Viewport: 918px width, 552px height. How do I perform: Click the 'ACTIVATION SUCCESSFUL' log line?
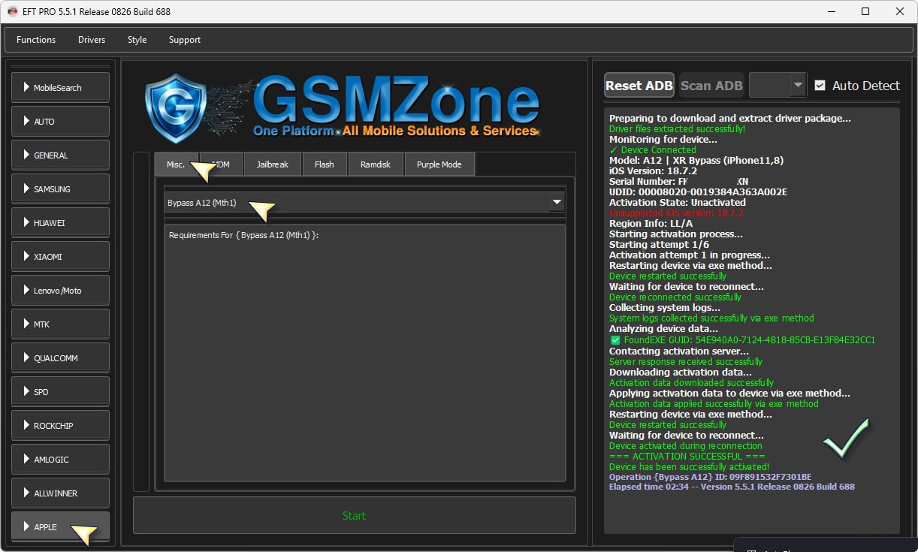click(x=687, y=456)
